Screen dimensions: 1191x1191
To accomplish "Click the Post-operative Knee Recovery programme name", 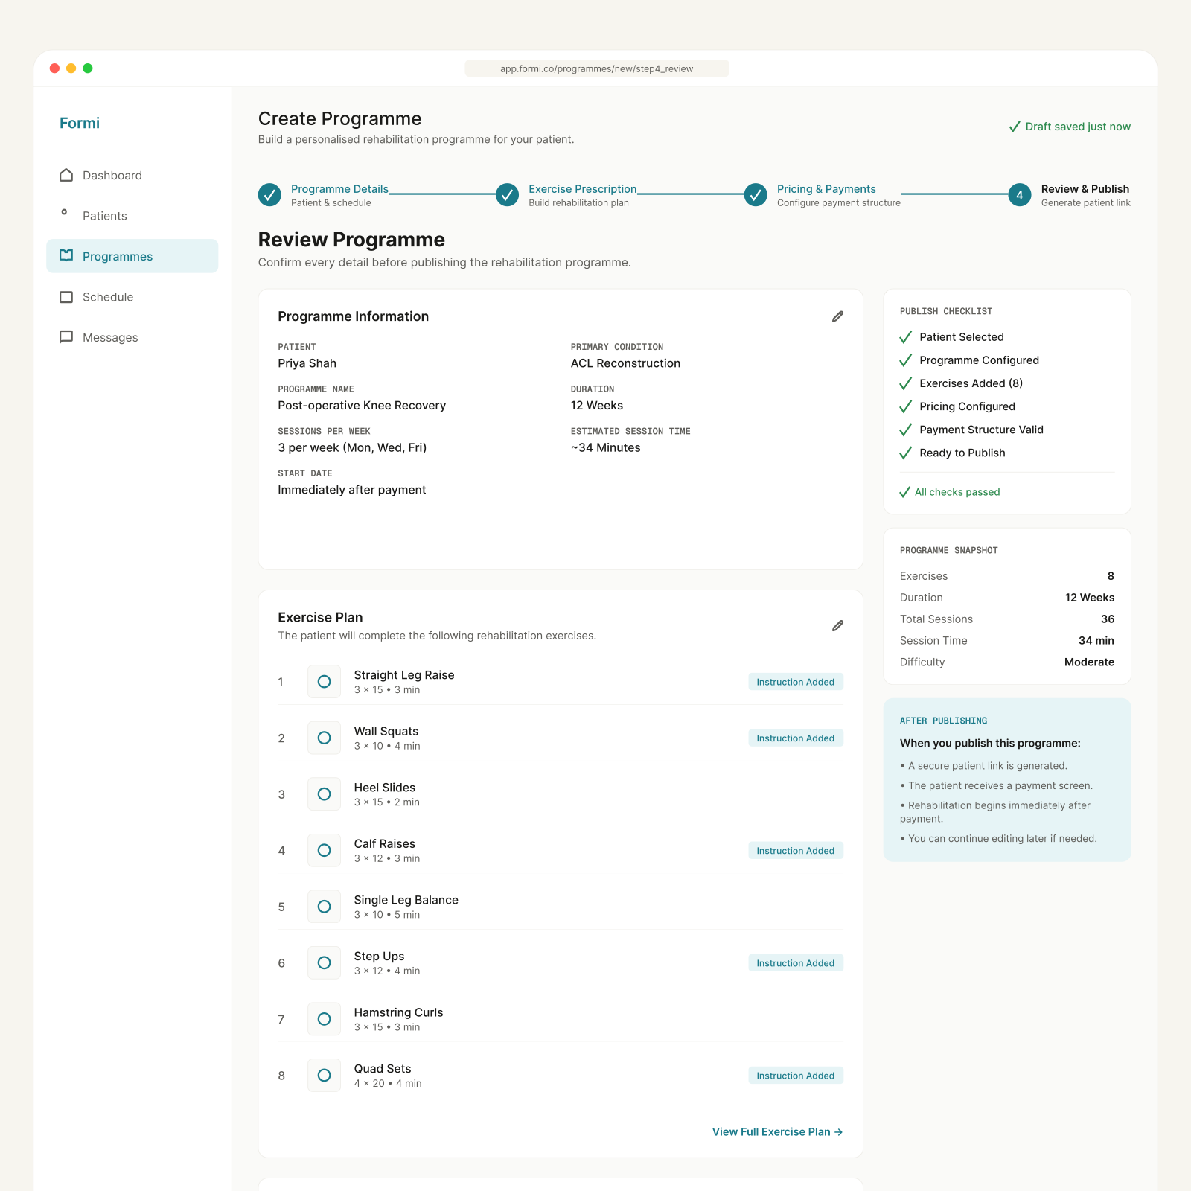I will [x=362, y=406].
